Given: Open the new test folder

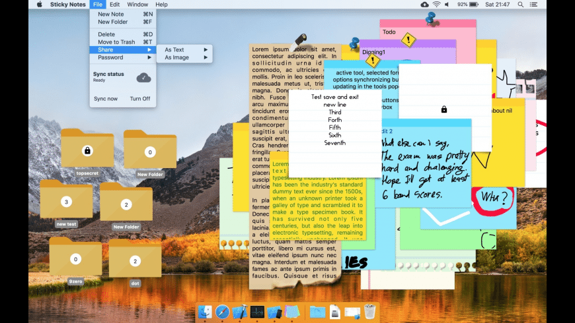Looking at the screenshot, I should (x=66, y=199).
